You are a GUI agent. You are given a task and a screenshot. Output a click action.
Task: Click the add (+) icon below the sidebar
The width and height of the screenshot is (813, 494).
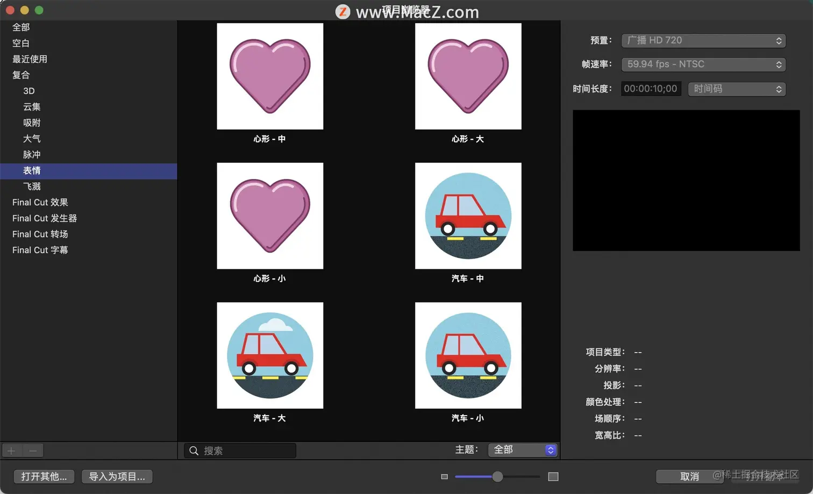[x=11, y=450]
